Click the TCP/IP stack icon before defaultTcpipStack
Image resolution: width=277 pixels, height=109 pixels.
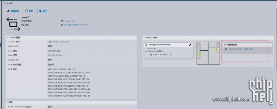pos(50,42)
